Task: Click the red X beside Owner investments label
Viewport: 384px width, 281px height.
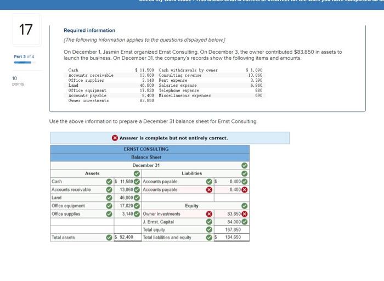Action: click(x=209, y=214)
